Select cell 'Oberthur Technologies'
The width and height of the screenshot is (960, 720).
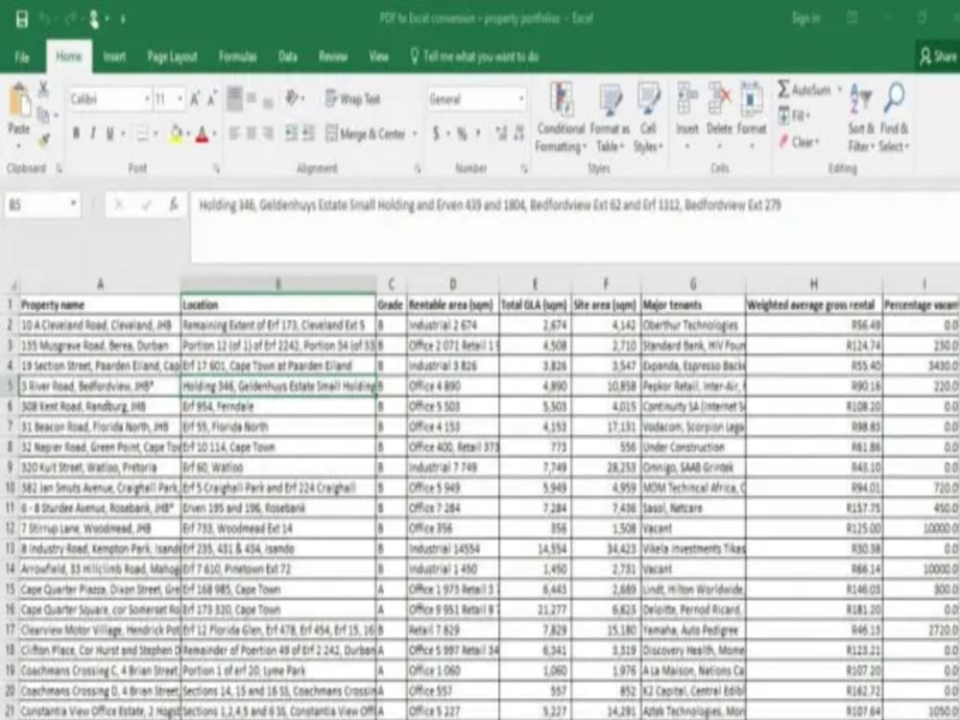tap(693, 325)
